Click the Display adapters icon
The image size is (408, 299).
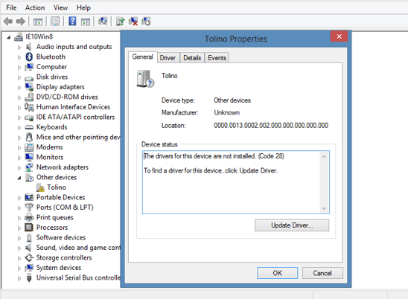29,87
